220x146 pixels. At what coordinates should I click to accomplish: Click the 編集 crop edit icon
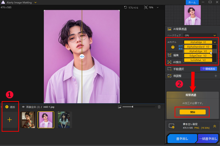point(169,55)
